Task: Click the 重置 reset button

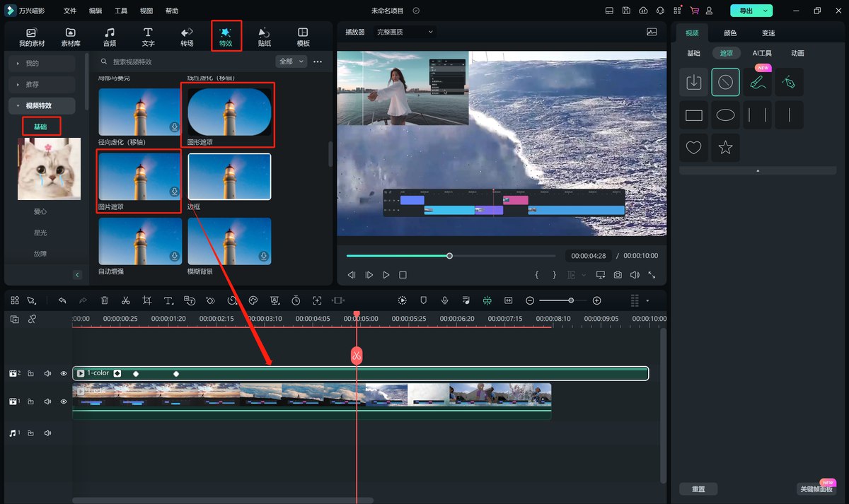Action: pyautogui.click(x=698, y=489)
